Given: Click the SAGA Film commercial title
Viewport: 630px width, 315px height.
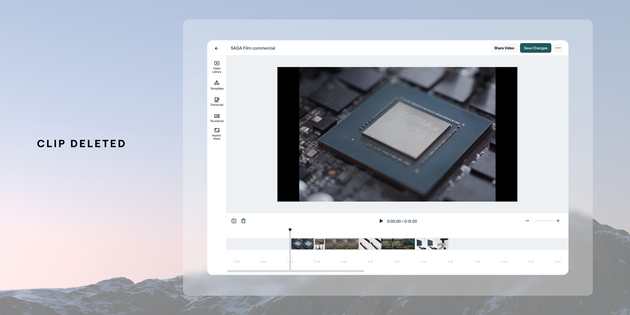Looking at the screenshot, I should pos(253,48).
